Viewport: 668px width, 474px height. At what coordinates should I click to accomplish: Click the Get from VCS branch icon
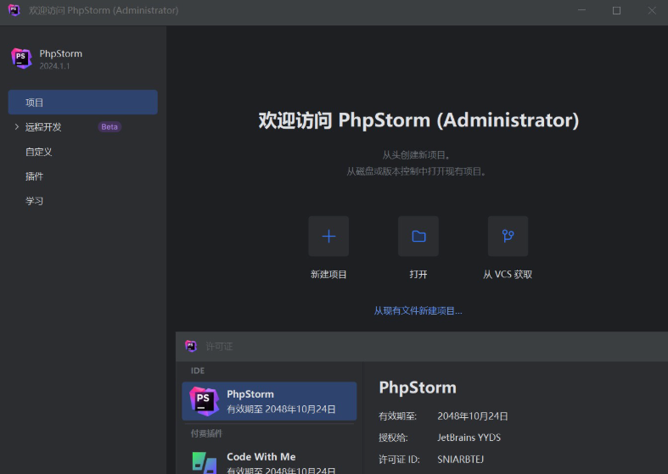(x=508, y=236)
